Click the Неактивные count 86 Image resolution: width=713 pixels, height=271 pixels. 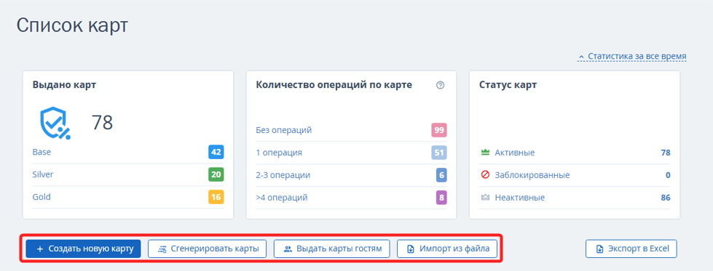pos(666,198)
